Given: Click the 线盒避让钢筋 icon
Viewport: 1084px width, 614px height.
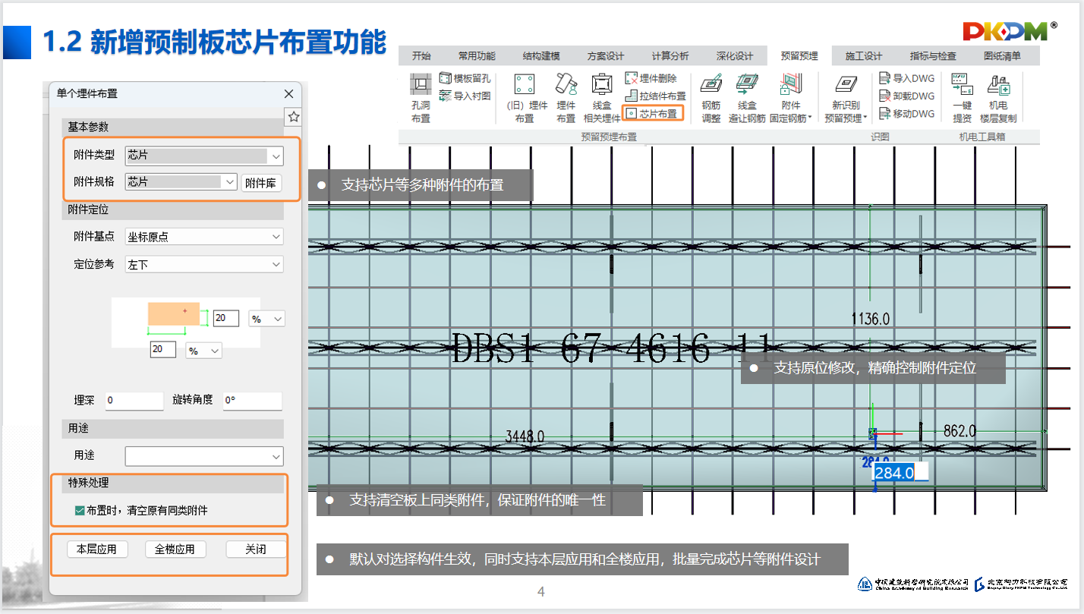Looking at the screenshot, I should [x=747, y=84].
